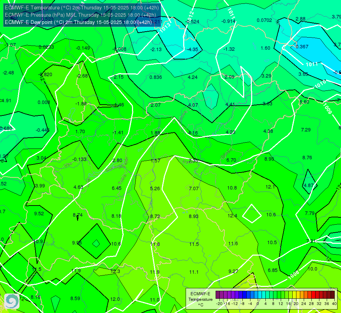The height and width of the screenshot is (313, 341).
Task: Click the legend title 'ECMWF-E Temperature °C'
Action: tap(200, 299)
